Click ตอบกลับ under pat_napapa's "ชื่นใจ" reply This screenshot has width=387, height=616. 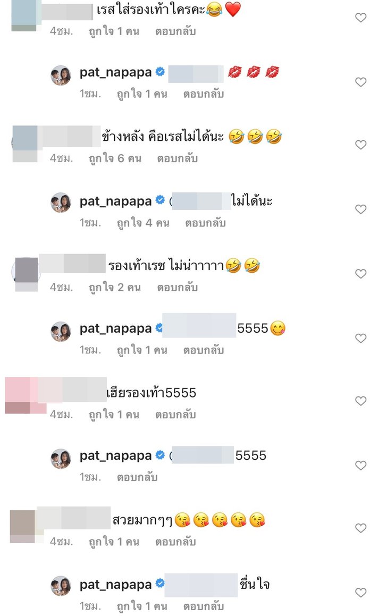pos(204,606)
